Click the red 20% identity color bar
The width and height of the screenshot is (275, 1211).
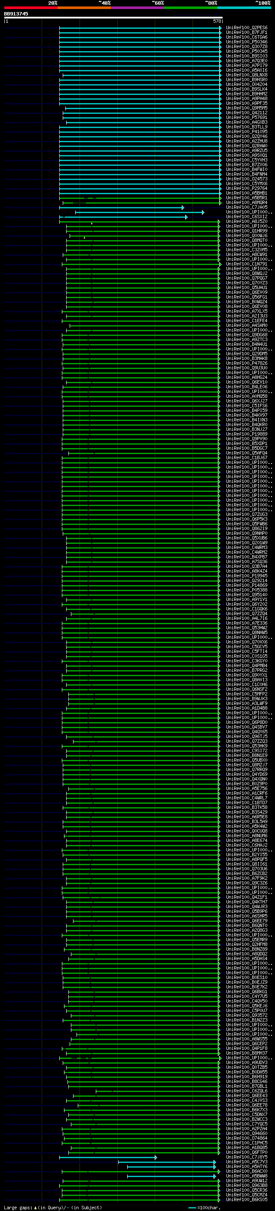pos(31,8)
